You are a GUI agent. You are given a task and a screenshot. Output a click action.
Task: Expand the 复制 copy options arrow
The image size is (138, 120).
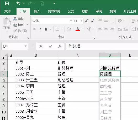pos(28,25)
